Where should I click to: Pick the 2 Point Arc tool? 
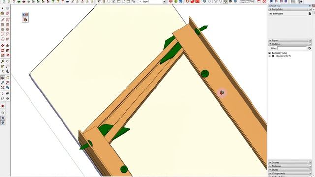coord(8,34)
